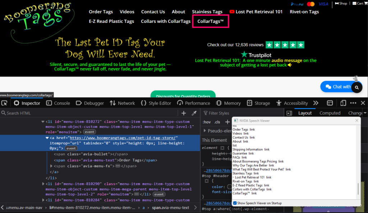Open the Storage tab
The height and width of the screenshot is (213, 368).
pos(259,103)
